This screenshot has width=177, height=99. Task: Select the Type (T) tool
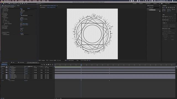point(17,4)
